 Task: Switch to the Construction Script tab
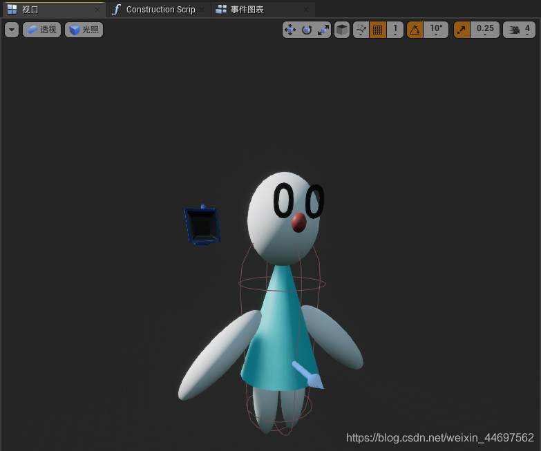(159, 10)
